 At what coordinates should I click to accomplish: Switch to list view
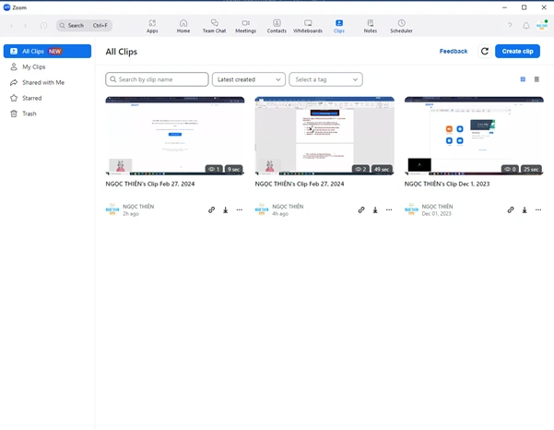pos(536,79)
